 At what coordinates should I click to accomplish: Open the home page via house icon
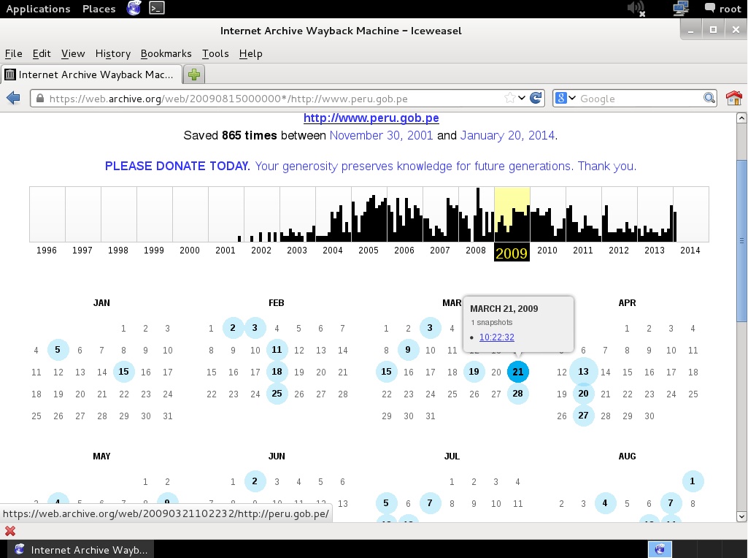[x=733, y=98]
